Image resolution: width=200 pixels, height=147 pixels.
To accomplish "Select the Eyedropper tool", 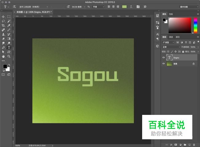I will pyautogui.click(x=9, y=26).
